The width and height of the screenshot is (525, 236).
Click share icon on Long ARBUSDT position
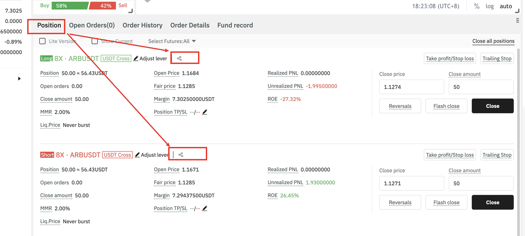(179, 58)
